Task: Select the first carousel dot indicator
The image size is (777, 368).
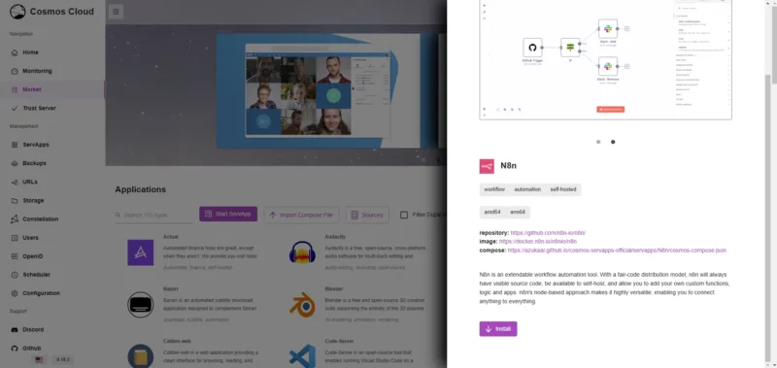Action: point(598,142)
